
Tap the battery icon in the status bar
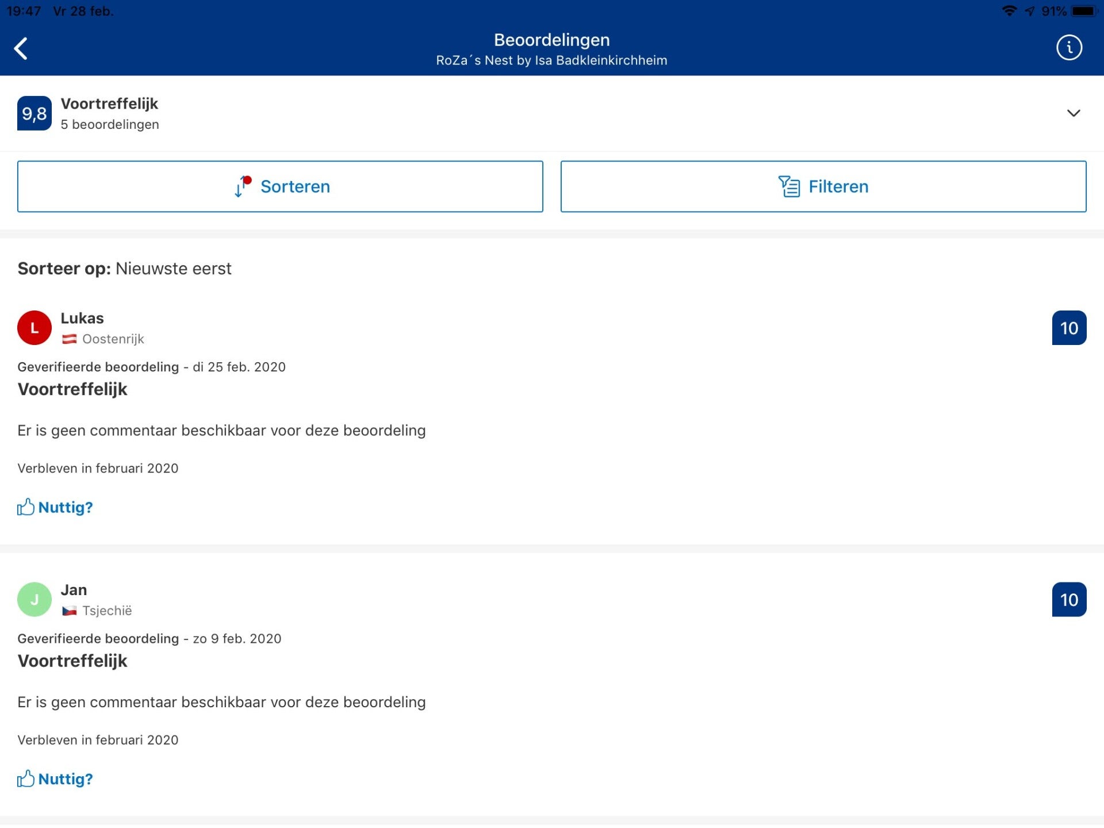(x=1084, y=11)
